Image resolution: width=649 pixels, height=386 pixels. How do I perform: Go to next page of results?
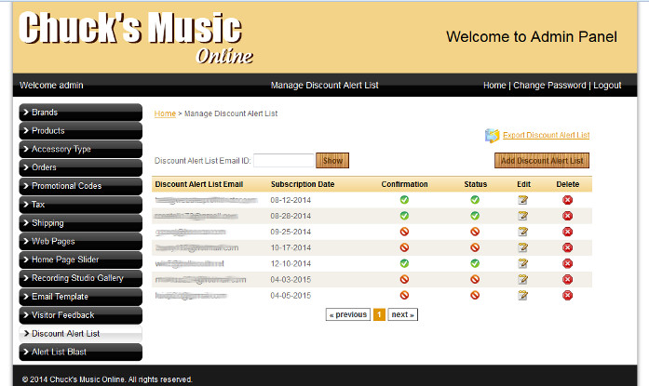402,315
